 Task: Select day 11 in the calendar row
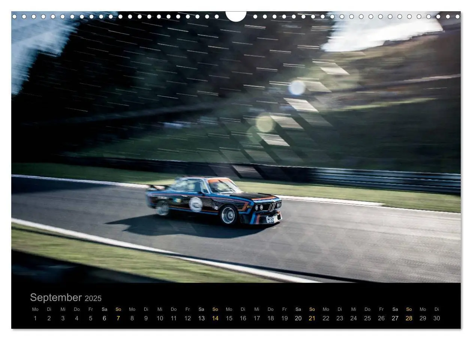pos(174,318)
